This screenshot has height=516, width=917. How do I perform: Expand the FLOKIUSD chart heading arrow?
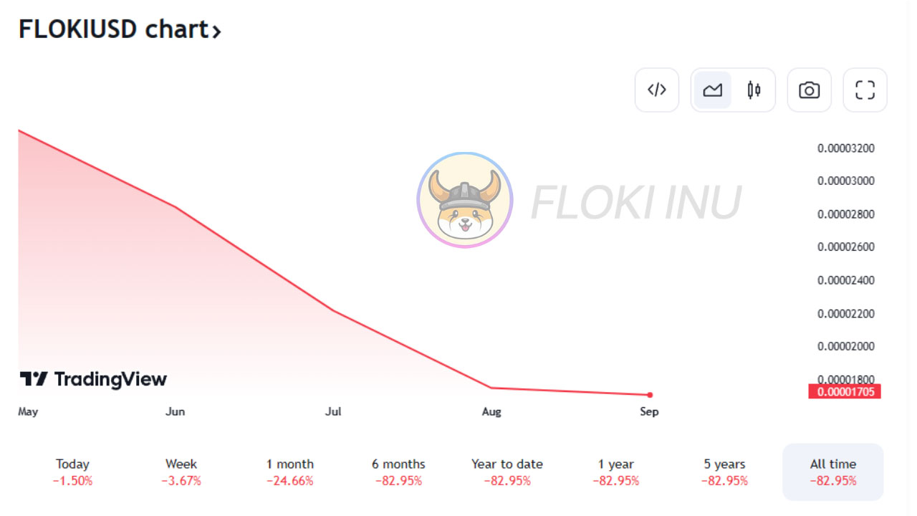click(x=216, y=31)
